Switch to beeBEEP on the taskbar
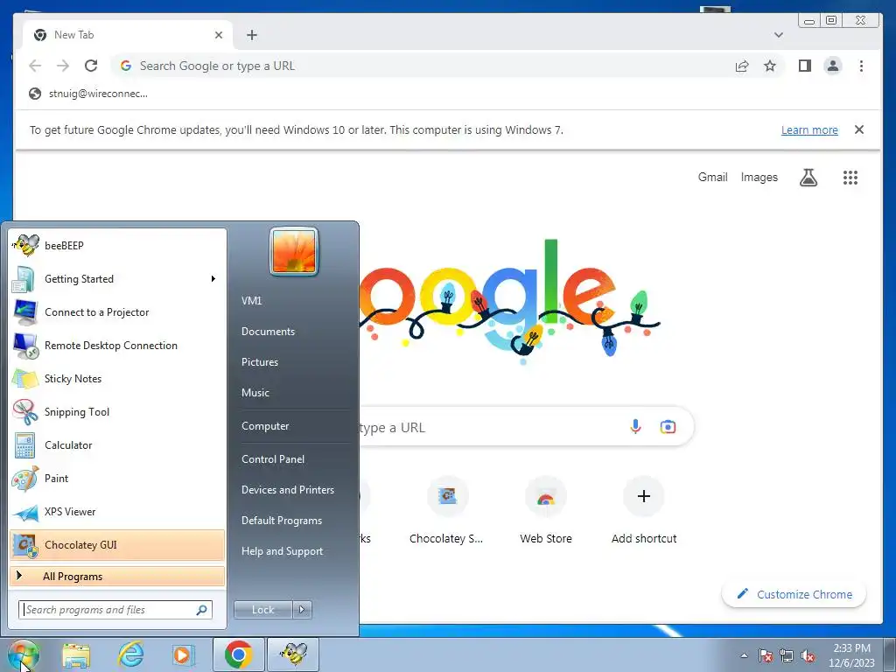 pyautogui.click(x=294, y=654)
